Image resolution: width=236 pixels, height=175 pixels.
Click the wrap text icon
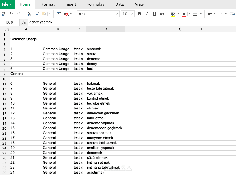pyautogui.click(x=232, y=14)
